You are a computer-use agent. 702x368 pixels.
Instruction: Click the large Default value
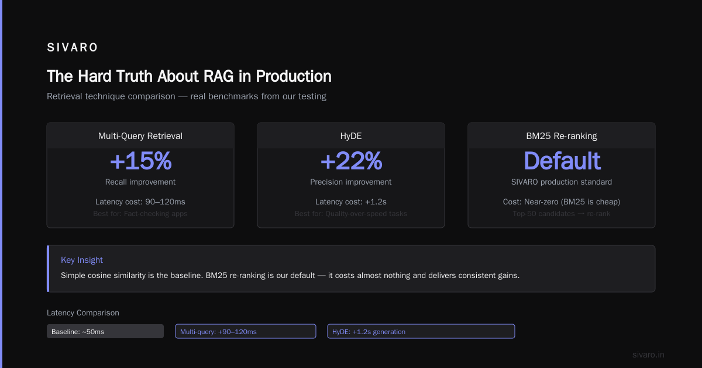(562, 161)
